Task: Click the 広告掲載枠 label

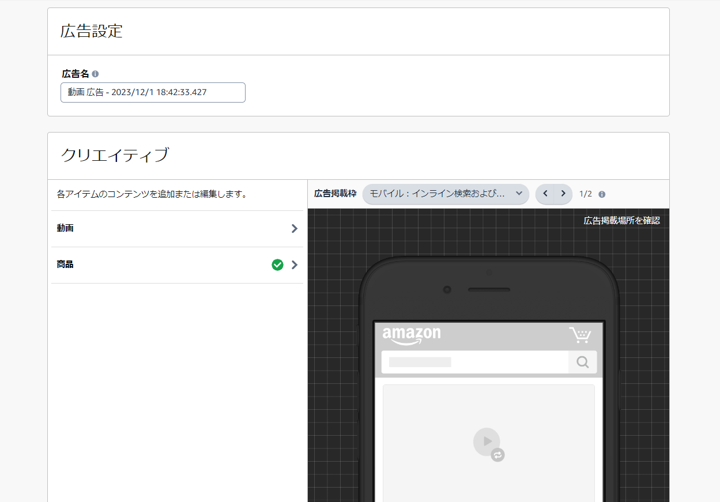Action: pos(336,194)
